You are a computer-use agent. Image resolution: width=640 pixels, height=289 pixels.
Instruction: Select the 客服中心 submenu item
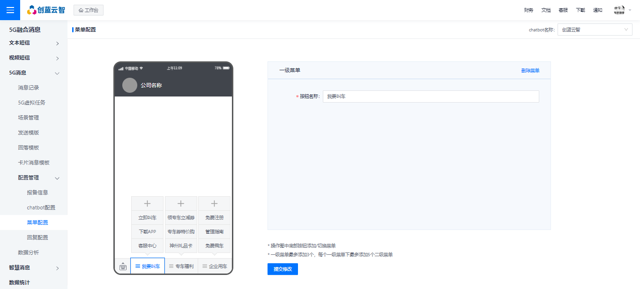click(148, 246)
